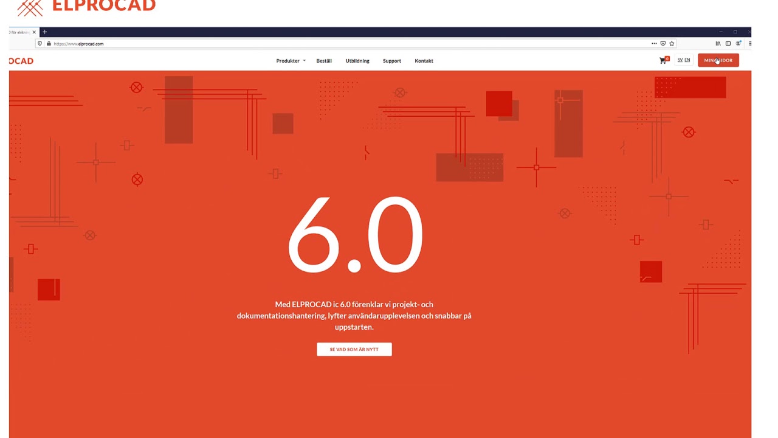The height and width of the screenshot is (438, 778).
Task: Go to the Utbildning page
Action: (357, 61)
